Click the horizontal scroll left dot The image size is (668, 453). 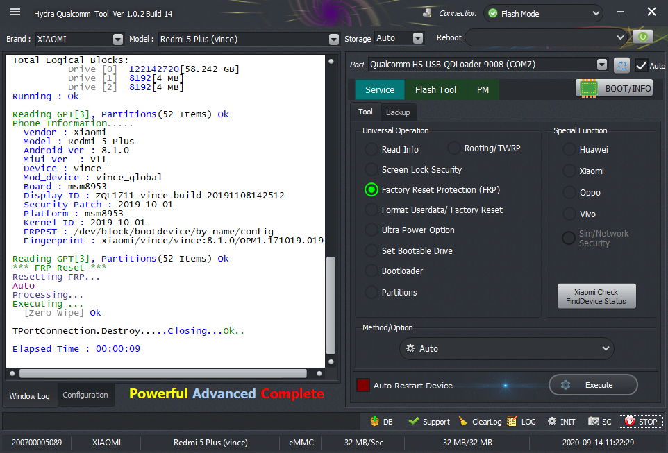pos(12,373)
